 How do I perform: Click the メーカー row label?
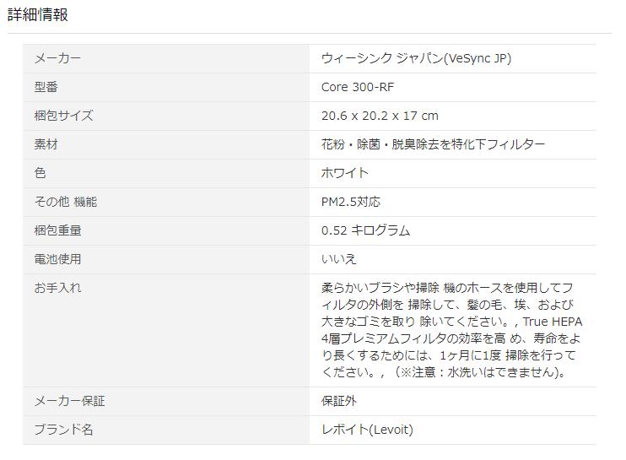57,58
